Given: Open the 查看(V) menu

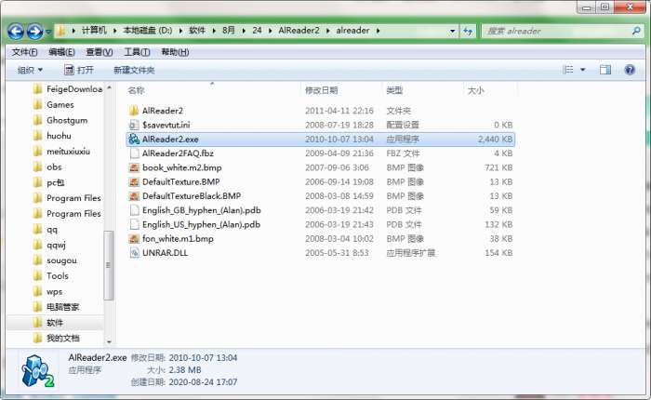Looking at the screenshot, I should (x=100, y=52).
